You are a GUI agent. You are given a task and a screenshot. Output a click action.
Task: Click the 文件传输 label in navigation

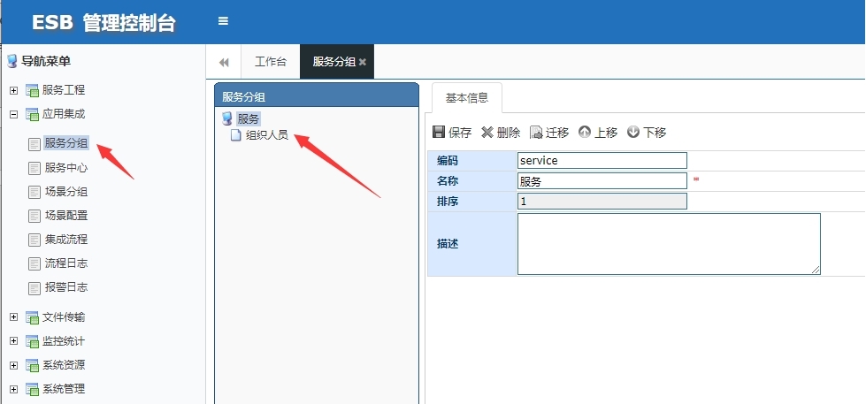64,317
